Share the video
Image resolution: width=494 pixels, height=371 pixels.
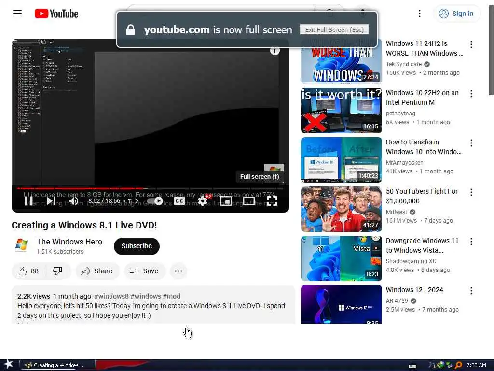pos(97,271)
